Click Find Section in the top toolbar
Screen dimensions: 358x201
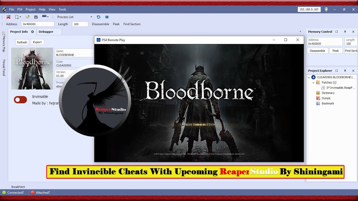(132, 24)
